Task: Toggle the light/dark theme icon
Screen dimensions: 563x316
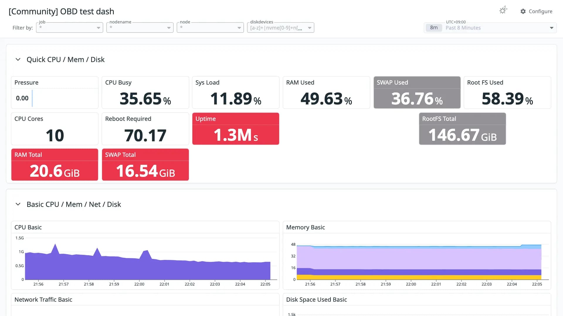Action: click(503, 10)
